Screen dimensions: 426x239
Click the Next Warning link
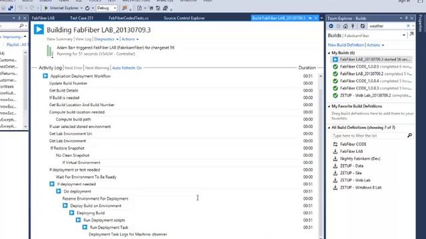(97, 68)
